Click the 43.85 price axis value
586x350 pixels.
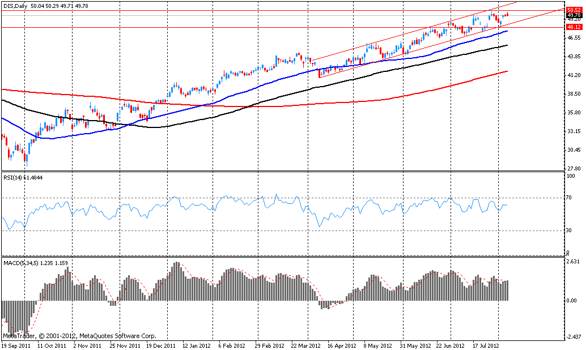[x=574, y=57]
